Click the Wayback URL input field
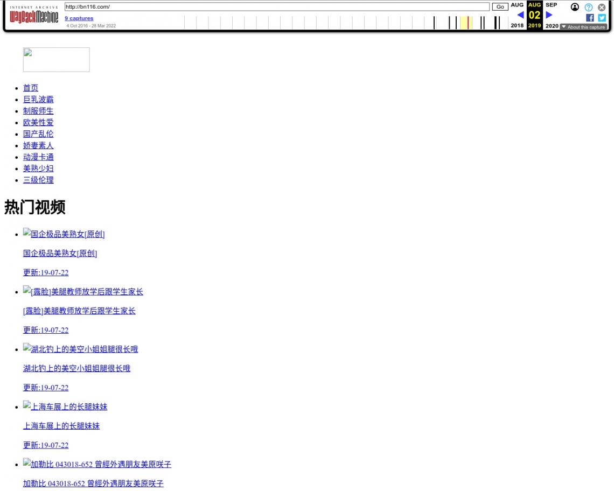 277,6
